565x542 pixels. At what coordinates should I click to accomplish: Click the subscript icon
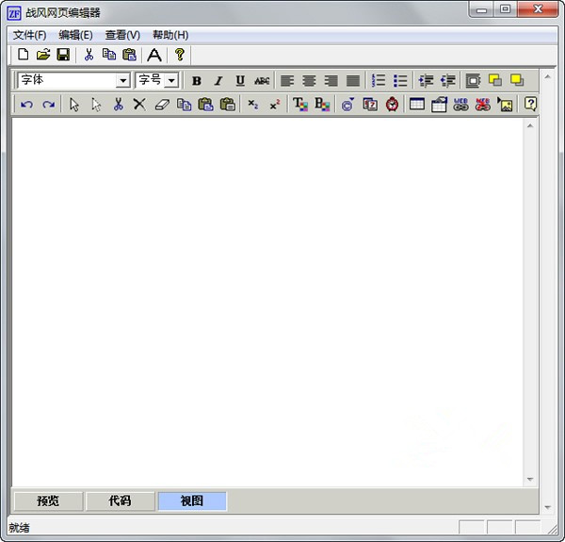coord(252,105)
